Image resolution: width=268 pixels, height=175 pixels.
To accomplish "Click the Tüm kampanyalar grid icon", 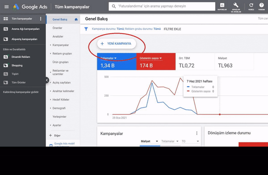I will pyautogui.click(x=6, y=19).
